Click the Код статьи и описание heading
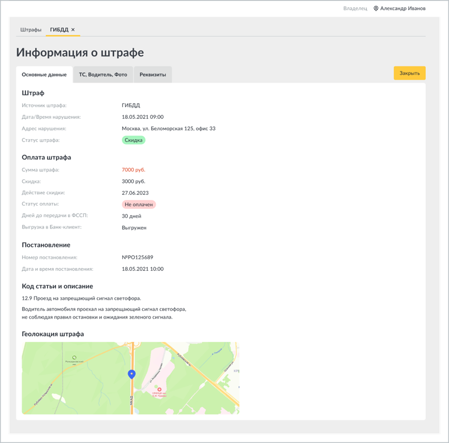449x443 pixels. coord(57,286)
